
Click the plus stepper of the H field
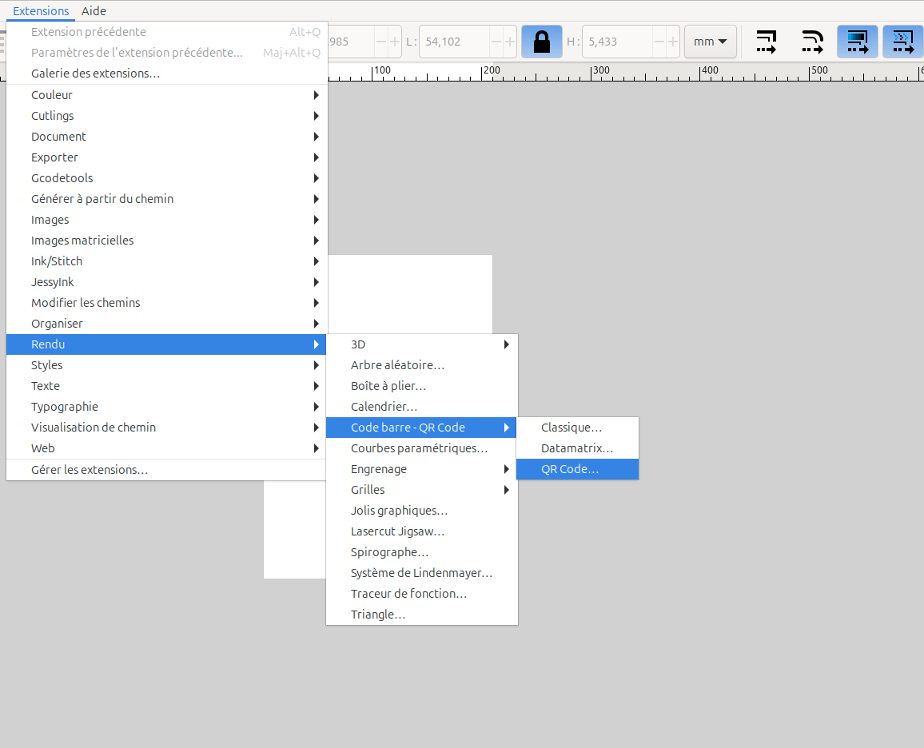tap(672, 42)
